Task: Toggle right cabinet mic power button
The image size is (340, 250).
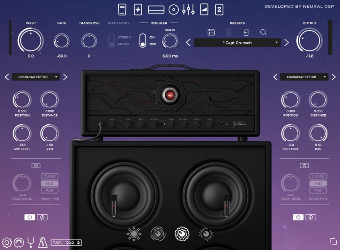Action: (298, 217)
